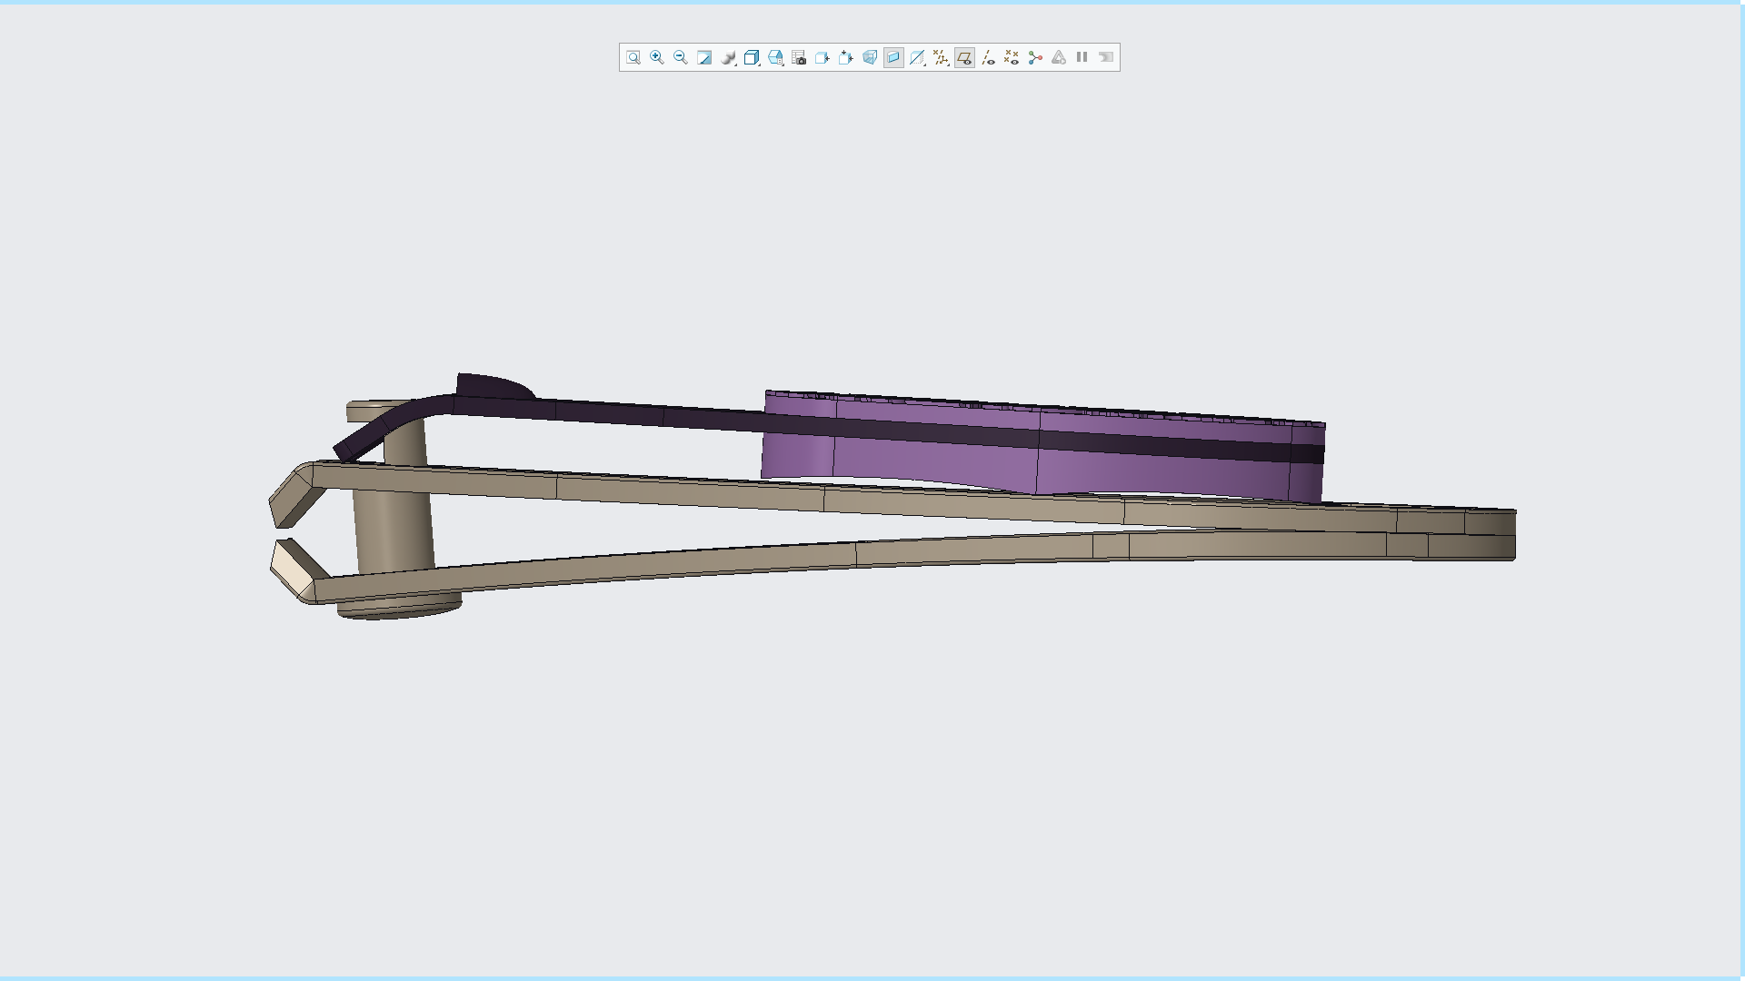Open the datum display filters dropdown

[942, 57]
